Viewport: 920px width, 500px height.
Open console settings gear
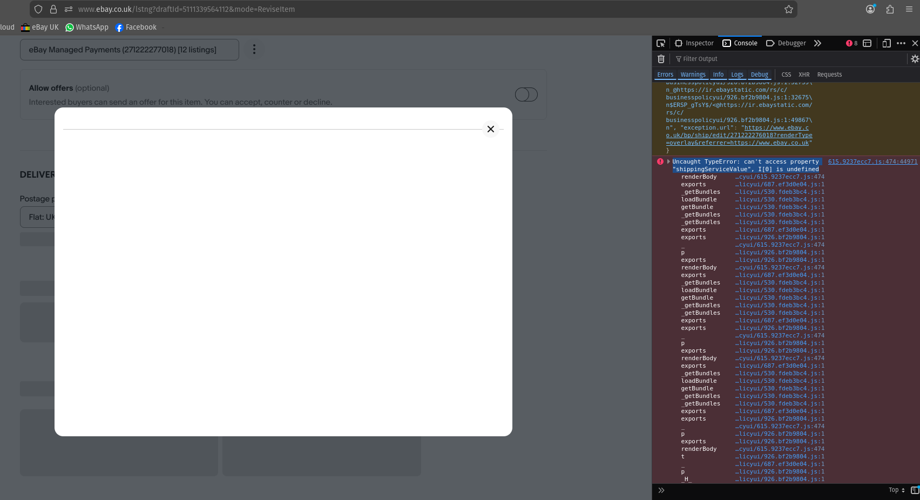(915, 59)
